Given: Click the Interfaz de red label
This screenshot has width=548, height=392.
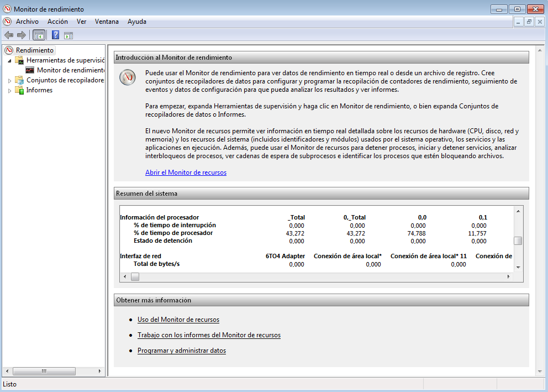Looking at the screenshot, I should click(140, 256).
